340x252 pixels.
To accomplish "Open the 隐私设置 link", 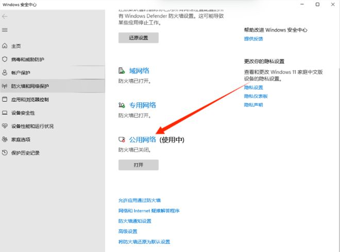I will (253, 87).
